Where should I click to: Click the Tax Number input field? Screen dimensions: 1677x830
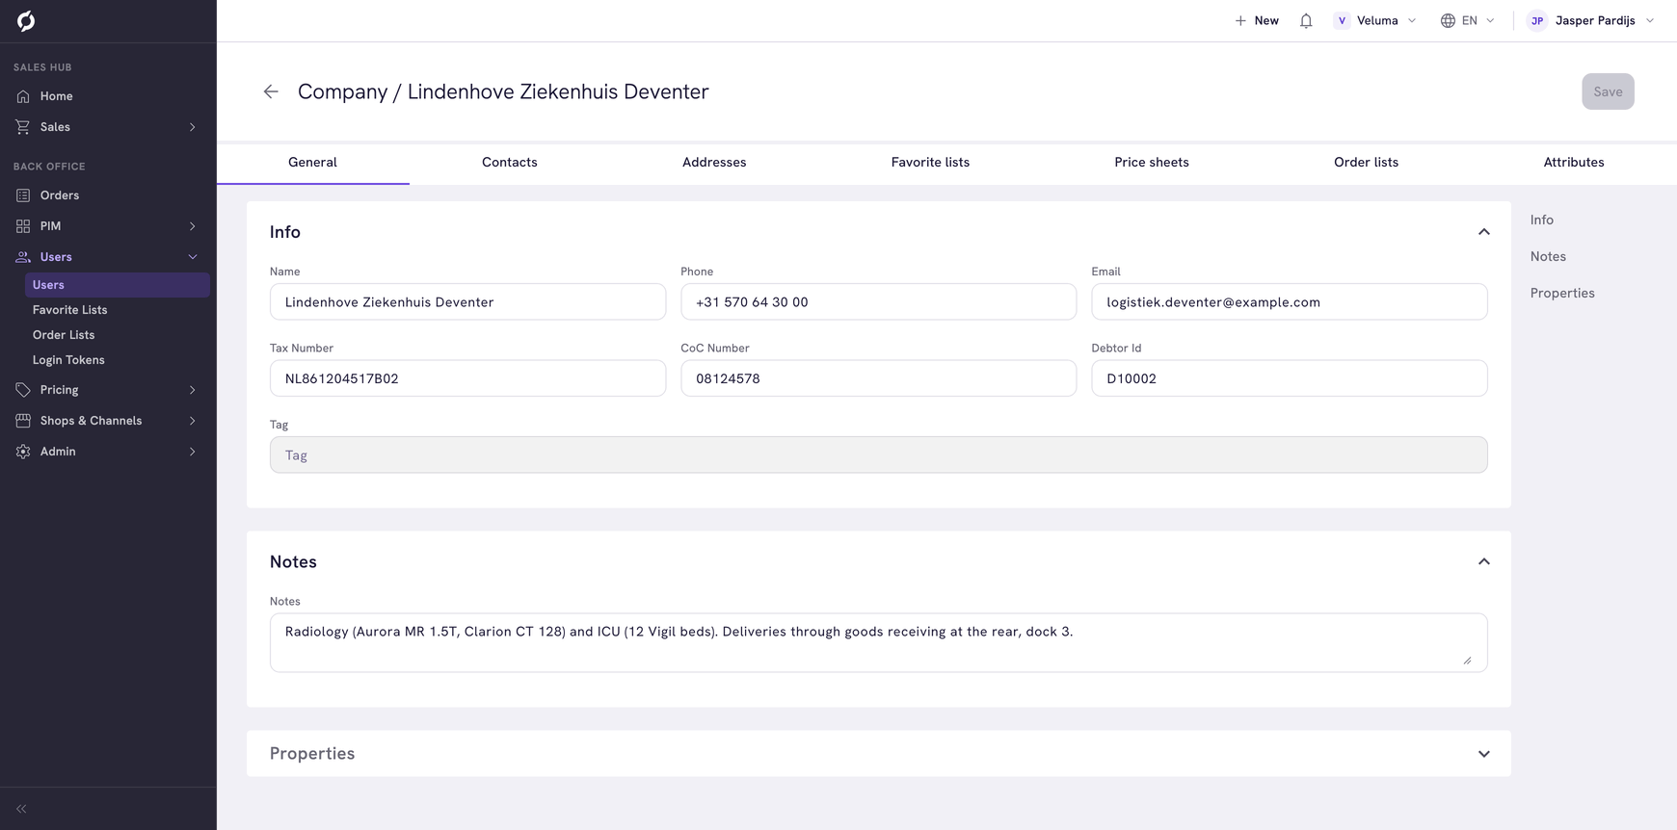point(467,378)
